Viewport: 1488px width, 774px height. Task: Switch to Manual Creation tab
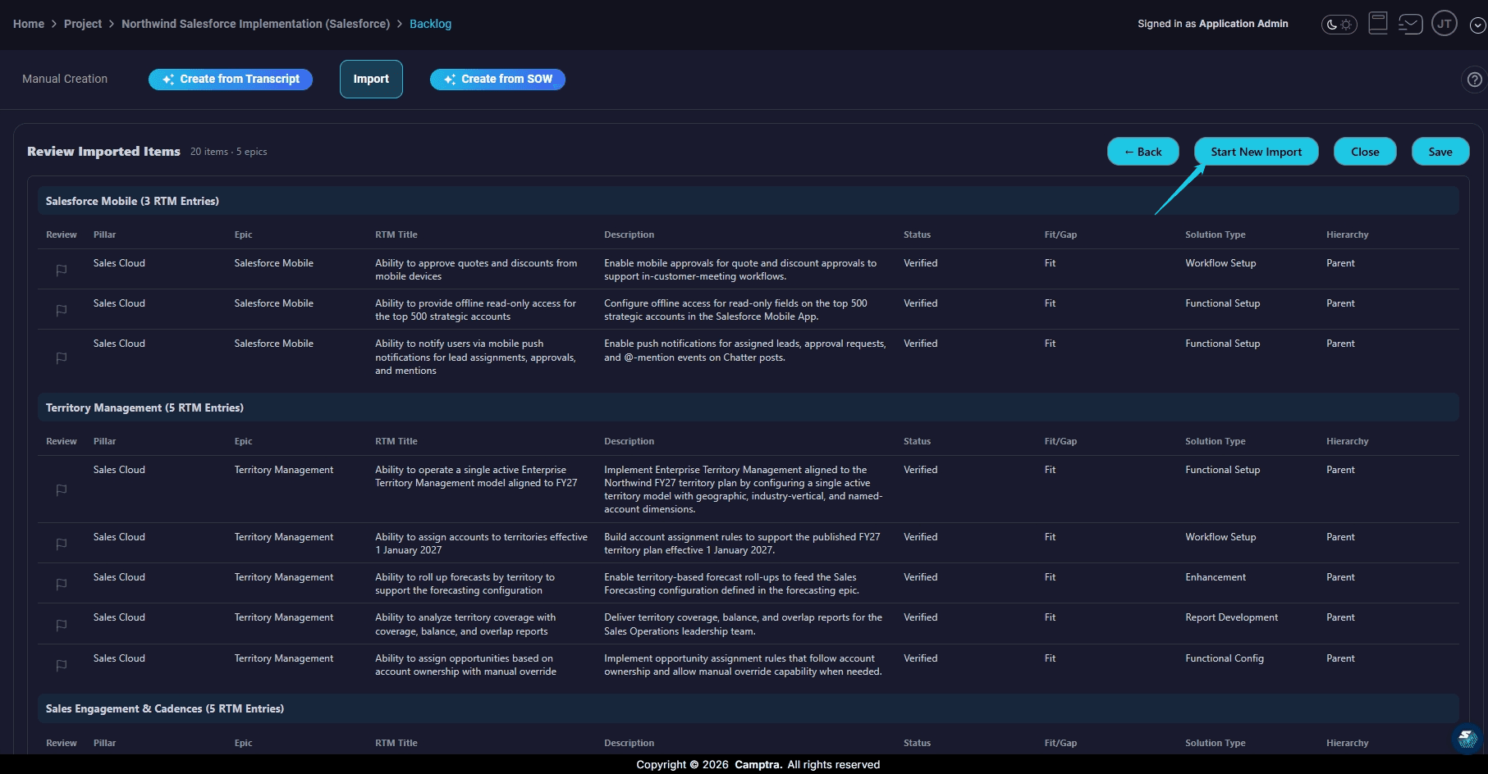65,79
